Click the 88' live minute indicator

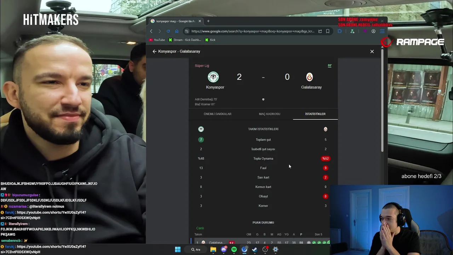(x=329, y=66)
